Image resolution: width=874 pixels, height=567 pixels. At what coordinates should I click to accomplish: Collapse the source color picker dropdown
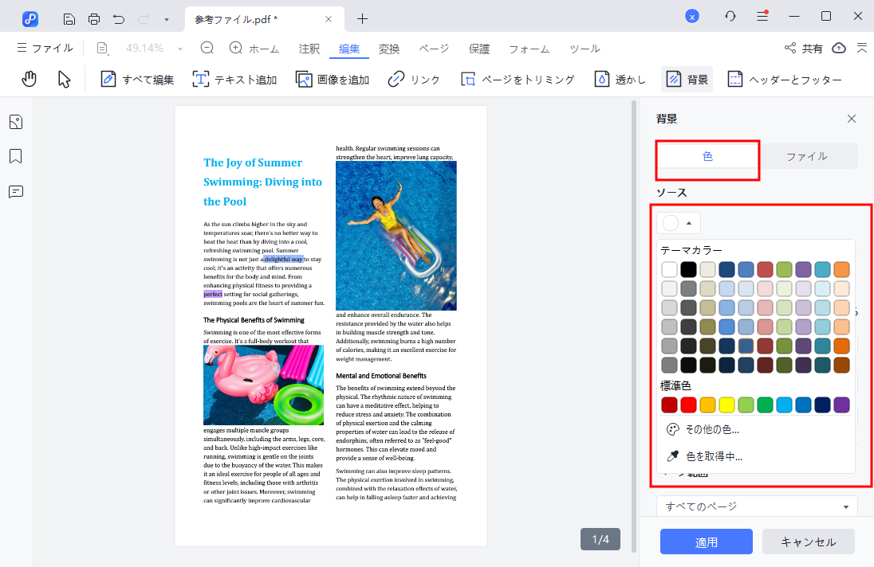[x=679, y=223]
